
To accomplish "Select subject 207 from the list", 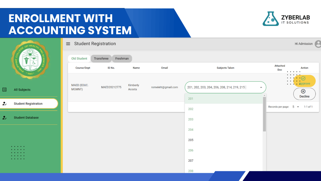I will tap(191, 161).
